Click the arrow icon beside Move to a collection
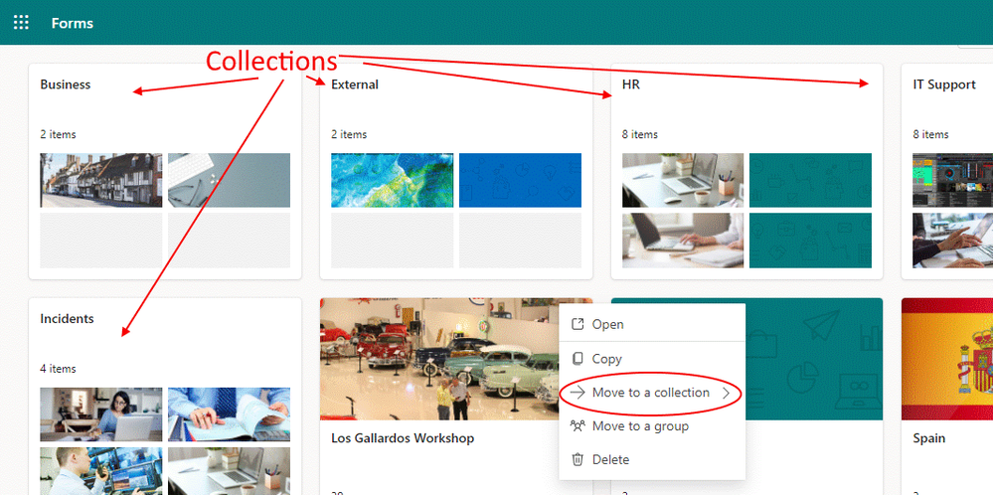993x495 pixels. click(x=578, y=393)
